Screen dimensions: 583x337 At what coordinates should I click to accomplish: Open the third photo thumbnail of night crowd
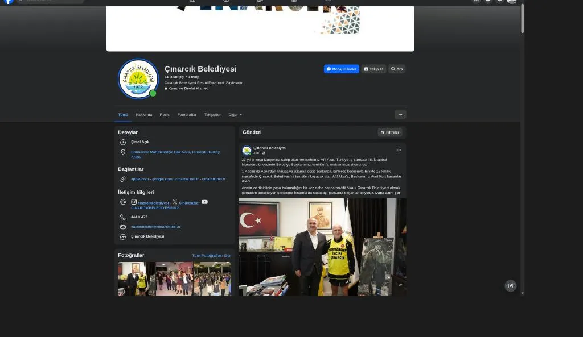[212, 278]
